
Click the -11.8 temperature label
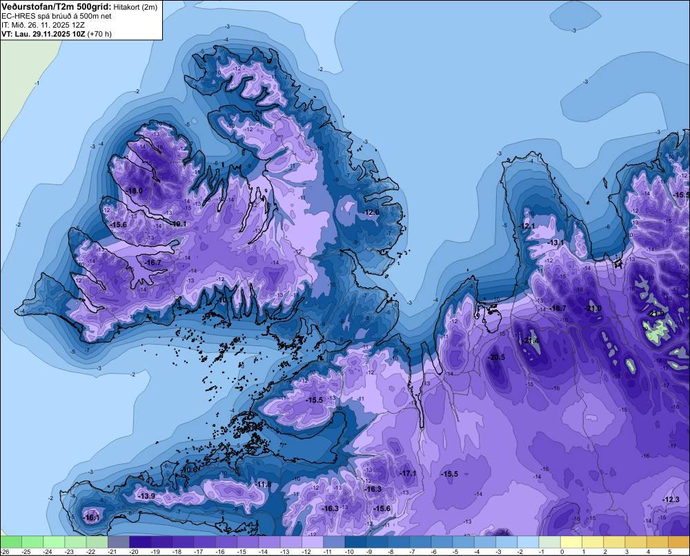[263, 485]
